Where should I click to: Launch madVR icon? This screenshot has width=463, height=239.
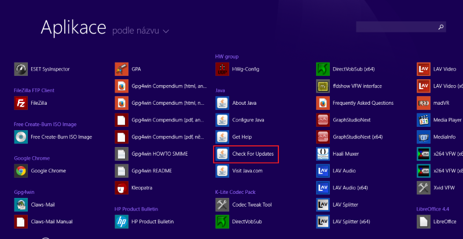pos(424,103)
